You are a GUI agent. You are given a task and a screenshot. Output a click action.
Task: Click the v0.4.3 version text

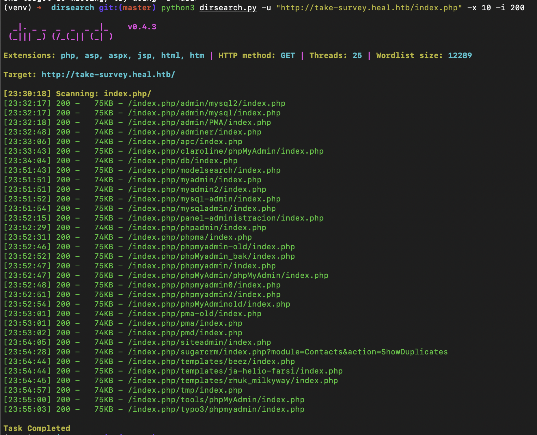[142, 27]
